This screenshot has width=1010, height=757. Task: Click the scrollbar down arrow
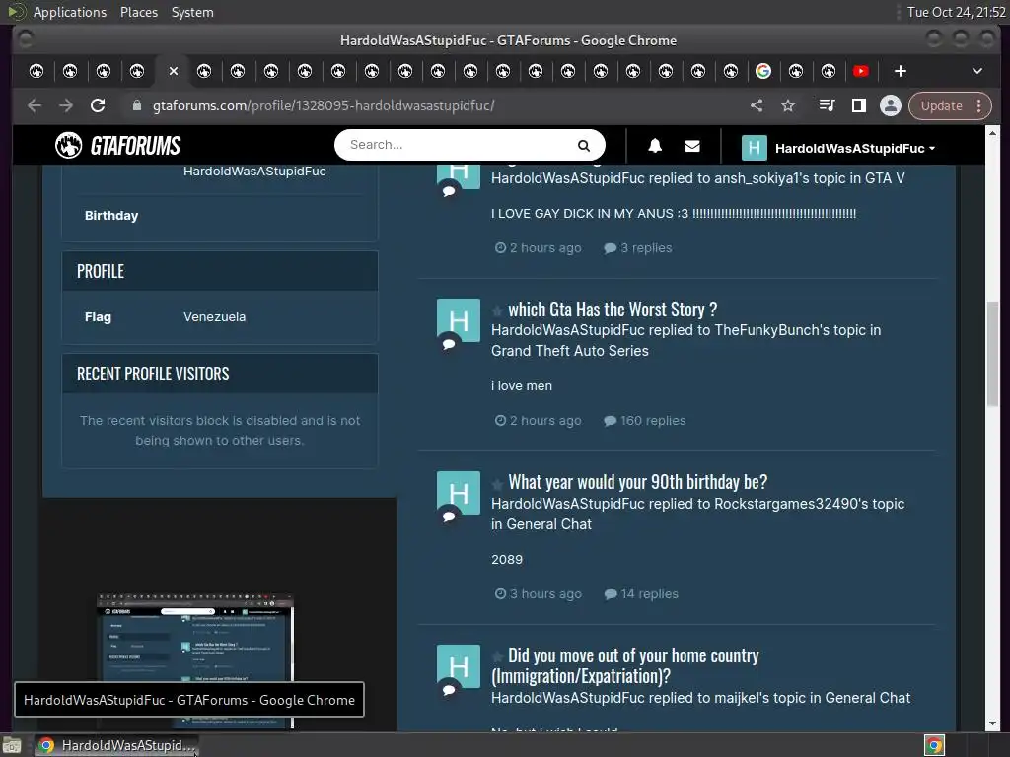click(992, 723)
